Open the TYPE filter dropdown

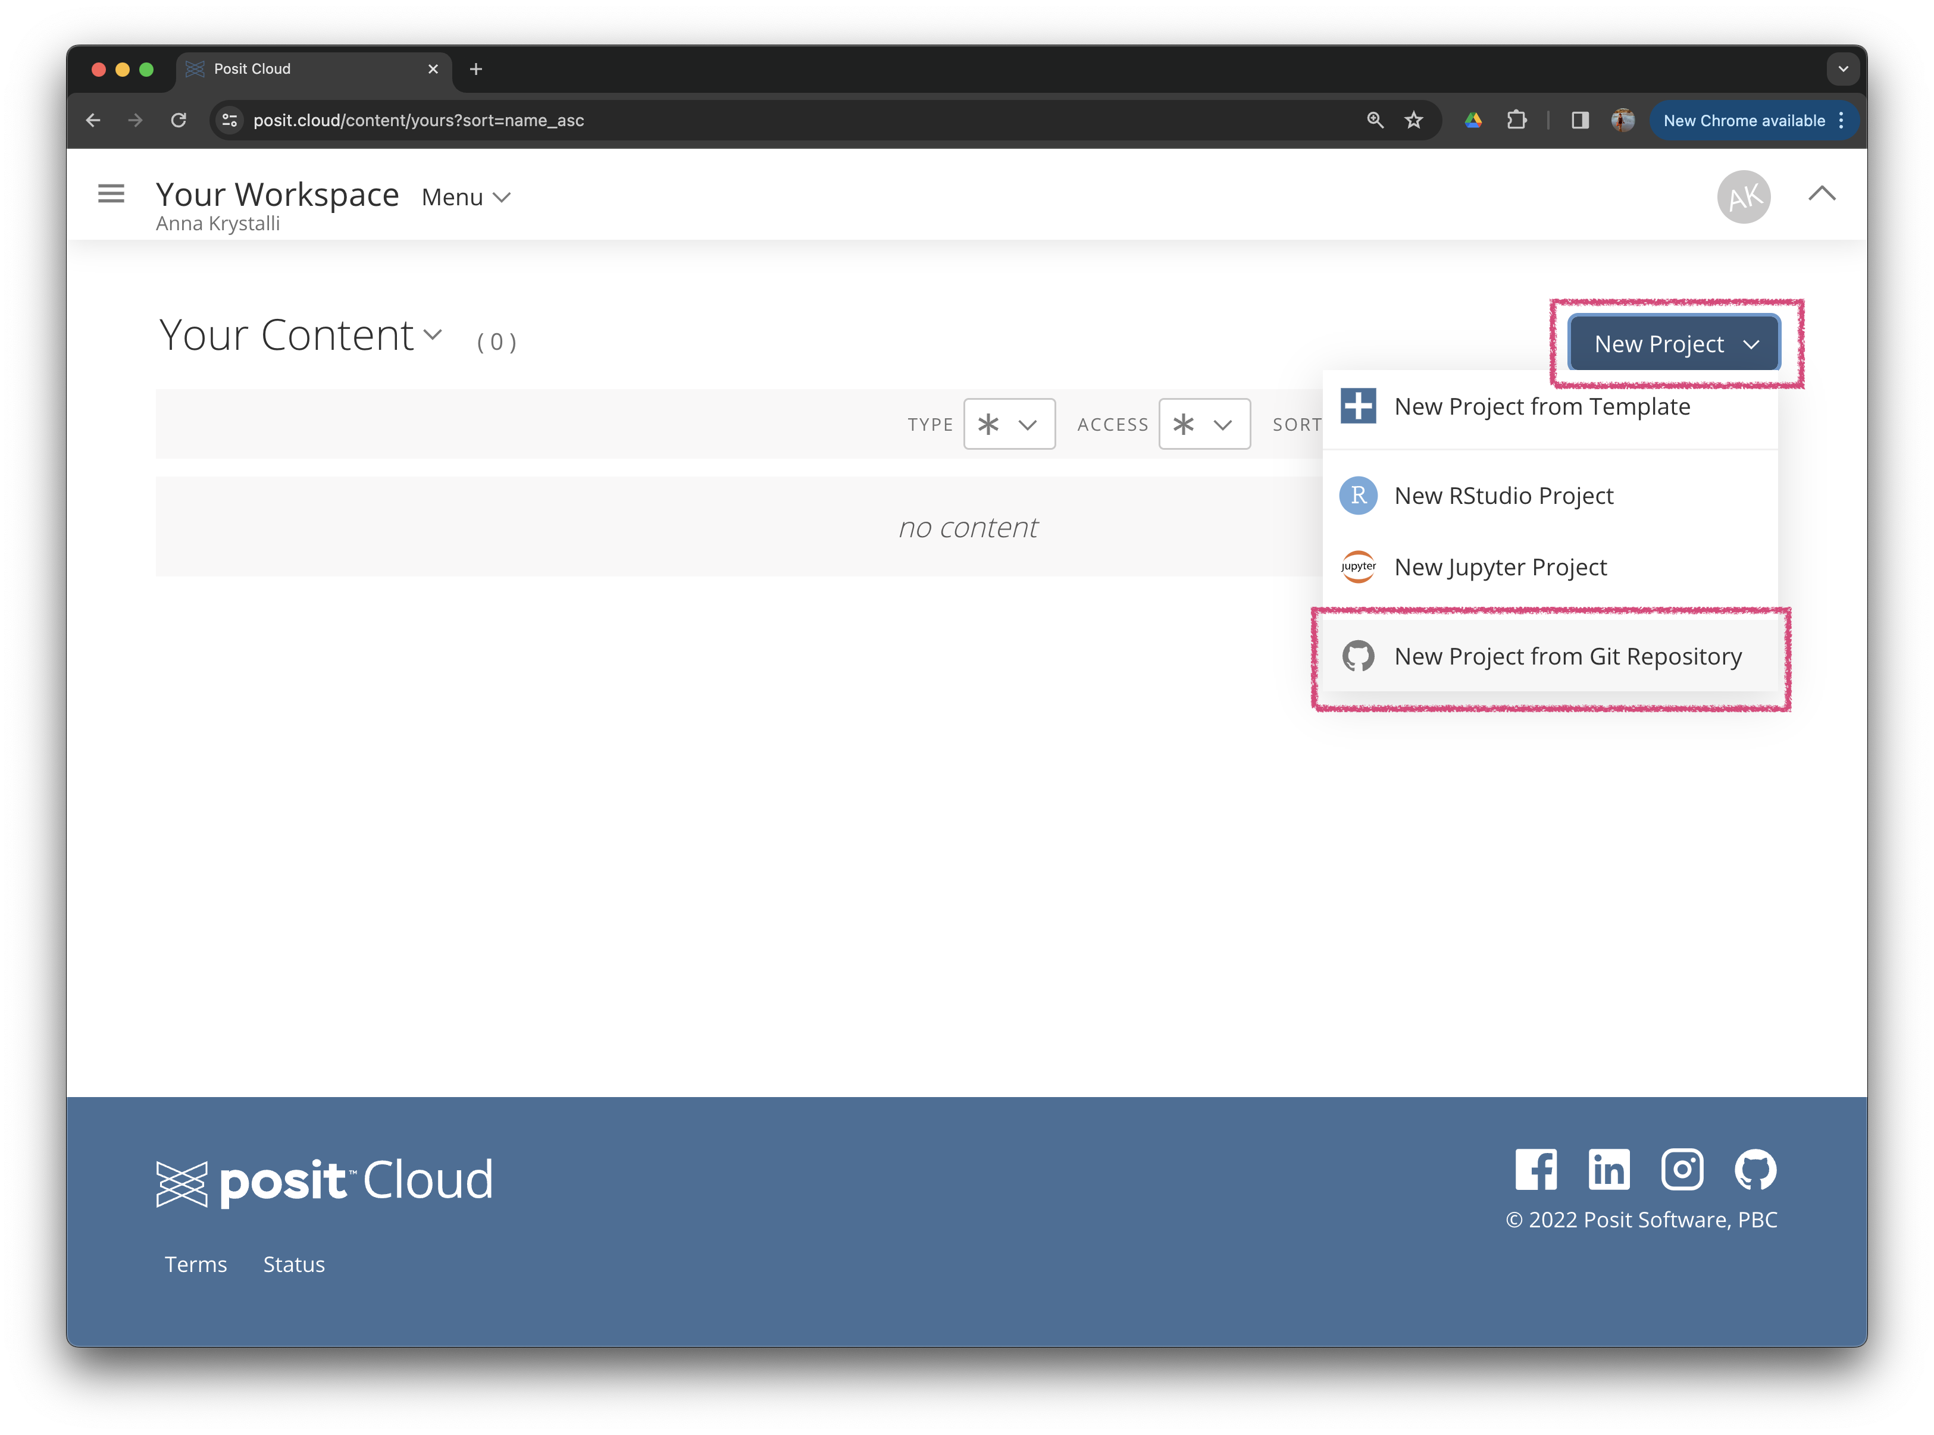pyautogui.click(x=1009, y=424)
